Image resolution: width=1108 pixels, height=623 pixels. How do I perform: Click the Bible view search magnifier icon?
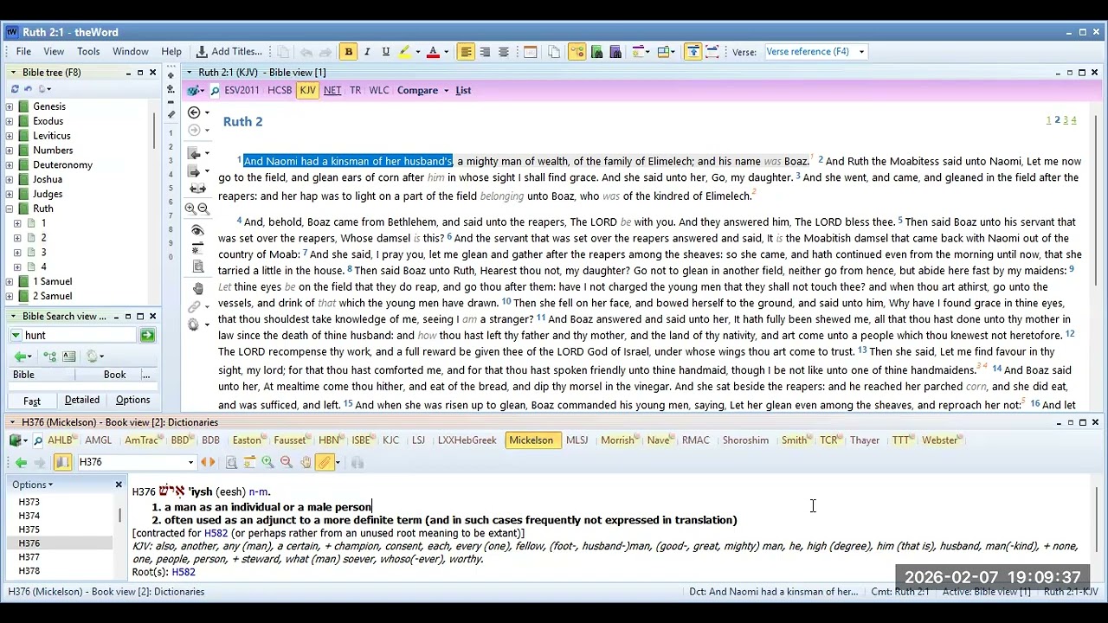point(214,91)
